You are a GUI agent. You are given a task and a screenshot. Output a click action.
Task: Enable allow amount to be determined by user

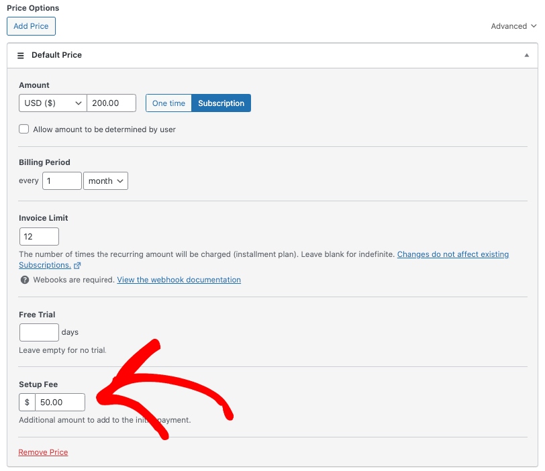coord(24,129)
